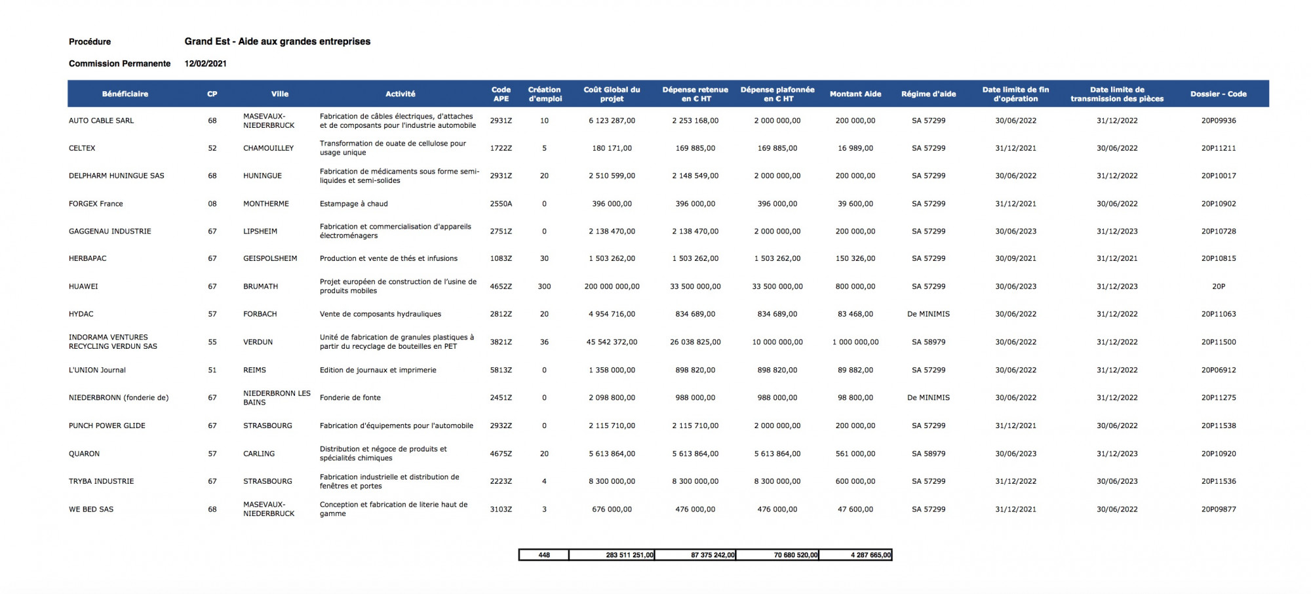The image size is (1311, 594).
Task: Select the QUARON beneficiary name
Action: (84, 454)
